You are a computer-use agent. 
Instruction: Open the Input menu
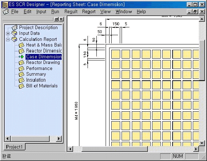tap(41, 12)
